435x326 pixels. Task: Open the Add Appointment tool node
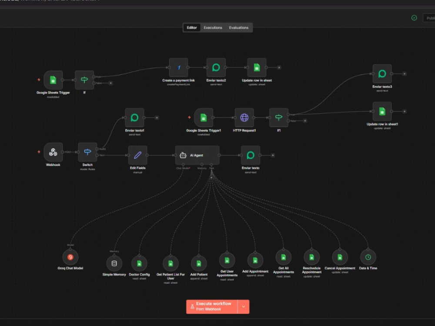255,260
